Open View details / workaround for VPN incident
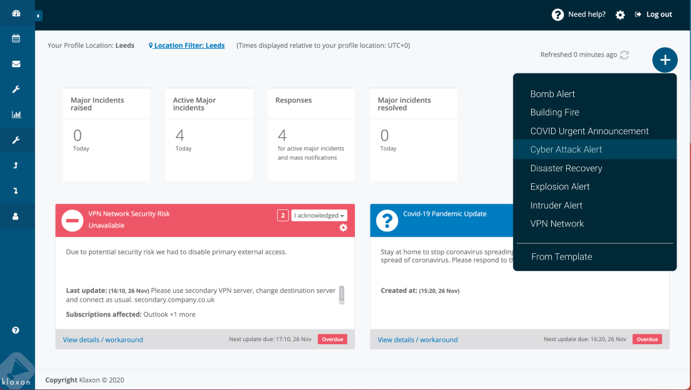The width and height of the screenshot is (691, 390). tap(103, 340)
